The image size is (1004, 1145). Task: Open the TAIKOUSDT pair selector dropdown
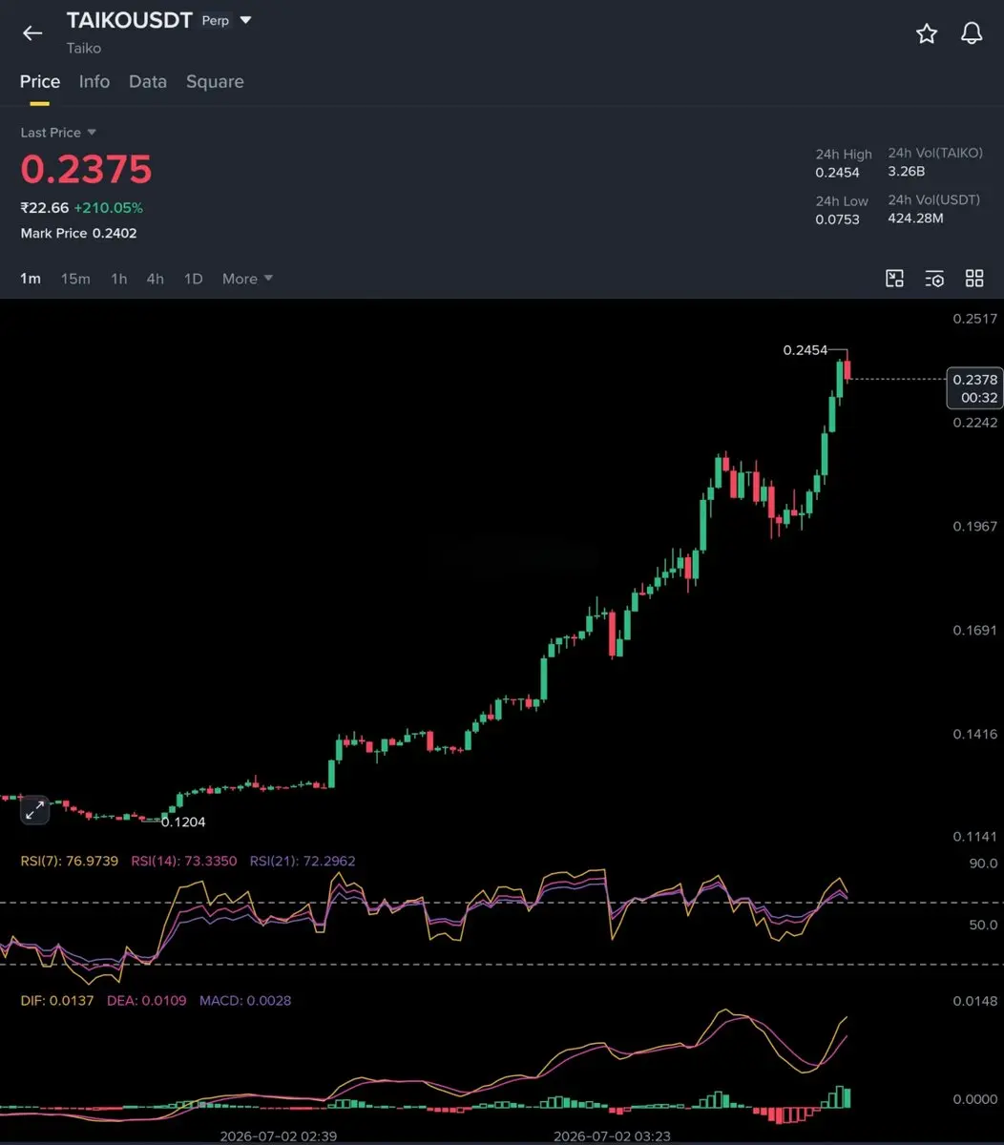tap(245, 20)
